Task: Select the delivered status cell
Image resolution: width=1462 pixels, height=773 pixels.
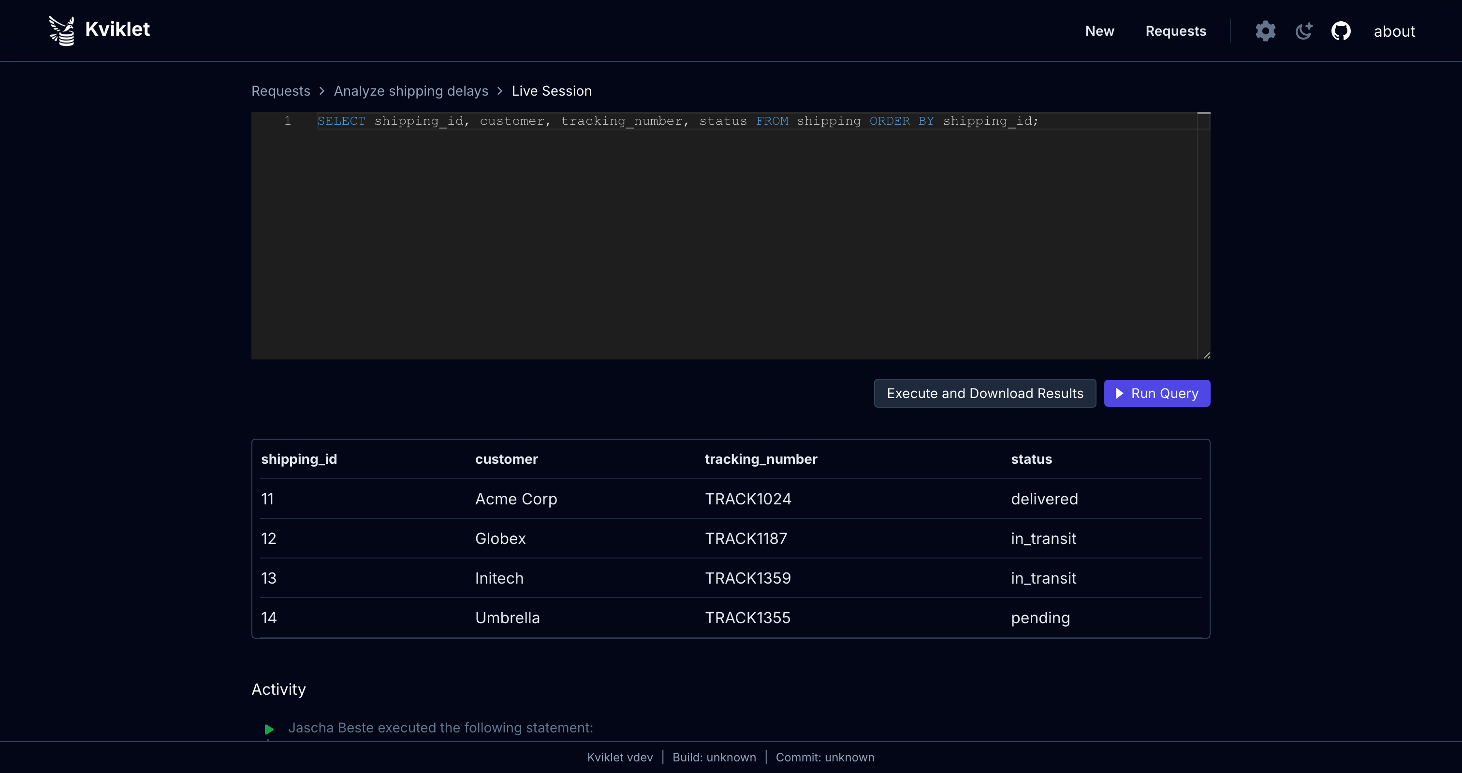Action: pos(1044,499)
